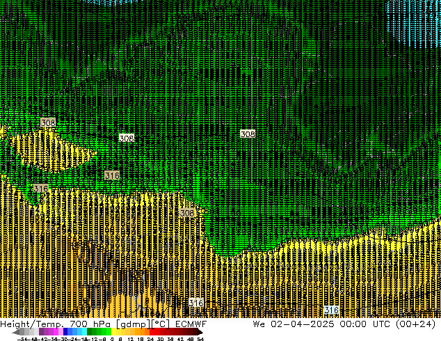Image resolution: width=441 pixels, height=341 pixels.
Task: Click the leftmost 316 contour label
Action: point(41,188)
